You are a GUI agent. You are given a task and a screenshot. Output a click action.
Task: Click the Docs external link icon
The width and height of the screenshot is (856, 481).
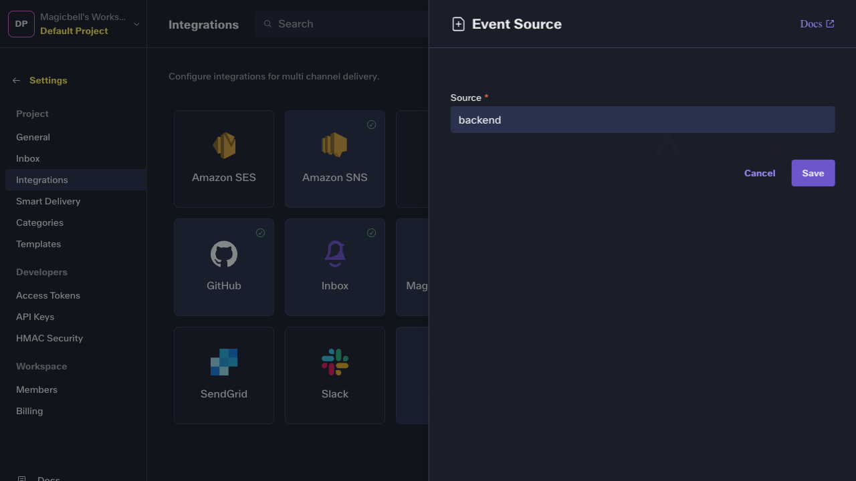tap(830, 23)
